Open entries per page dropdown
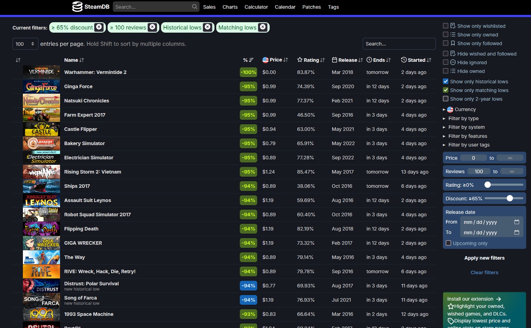Image resolution: width=531 pixels, height=328 pixels. pyautogui.click(x=25, y=44)
